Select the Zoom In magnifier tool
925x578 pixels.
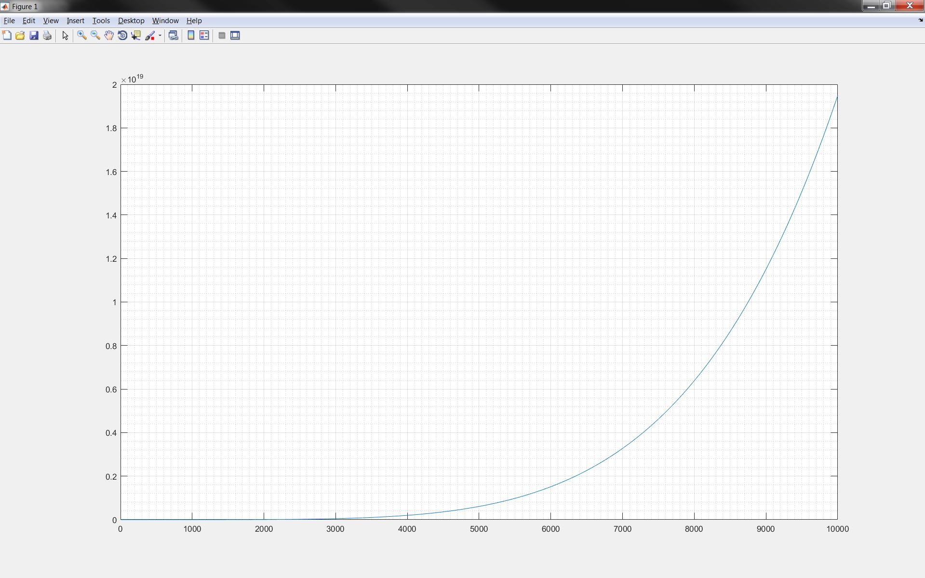point(82,36)
